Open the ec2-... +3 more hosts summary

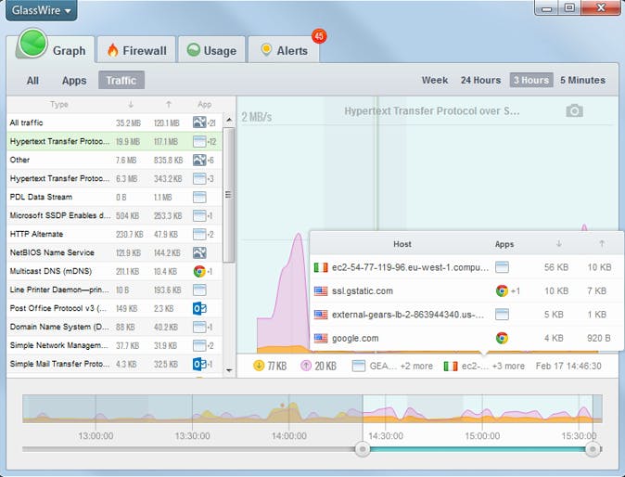(x=484, y=366)
